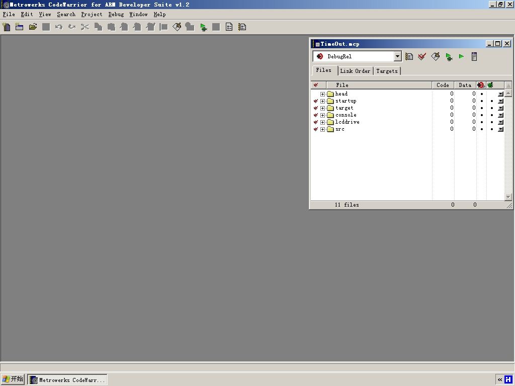Open the File menu

(9, 14)
